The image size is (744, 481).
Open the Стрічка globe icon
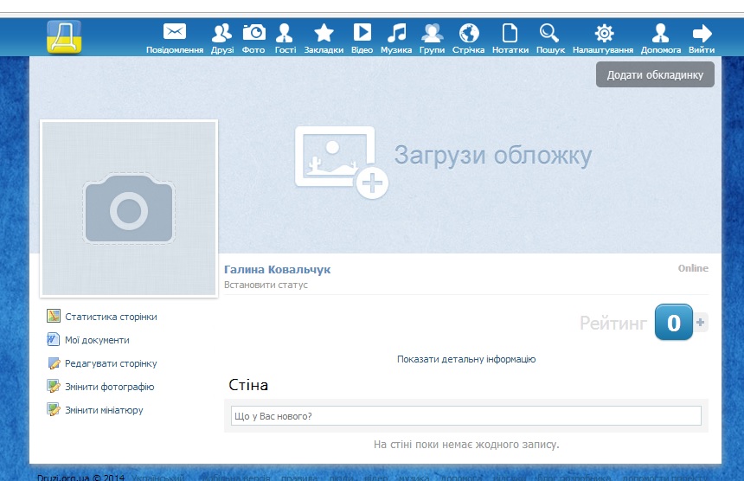coord(469,33)
